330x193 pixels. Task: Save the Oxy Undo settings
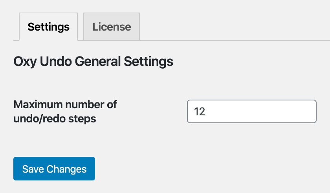(54, 169)
